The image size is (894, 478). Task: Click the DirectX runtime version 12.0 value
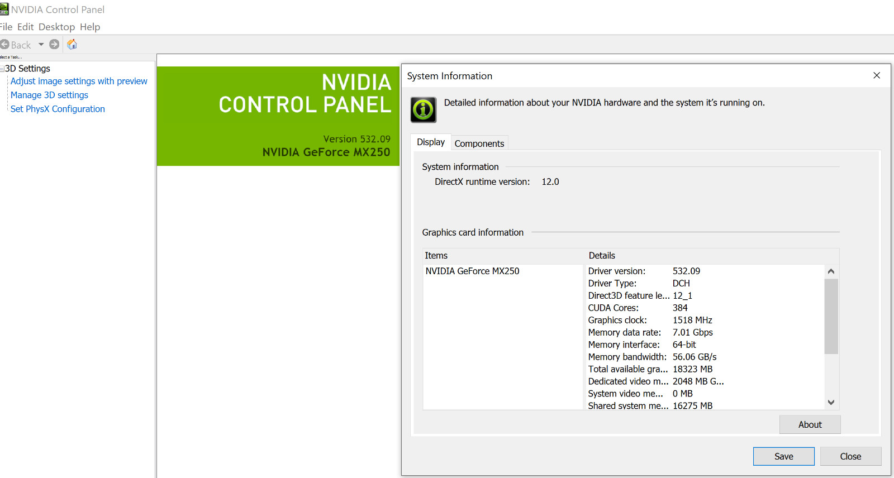tap(550, 182)
